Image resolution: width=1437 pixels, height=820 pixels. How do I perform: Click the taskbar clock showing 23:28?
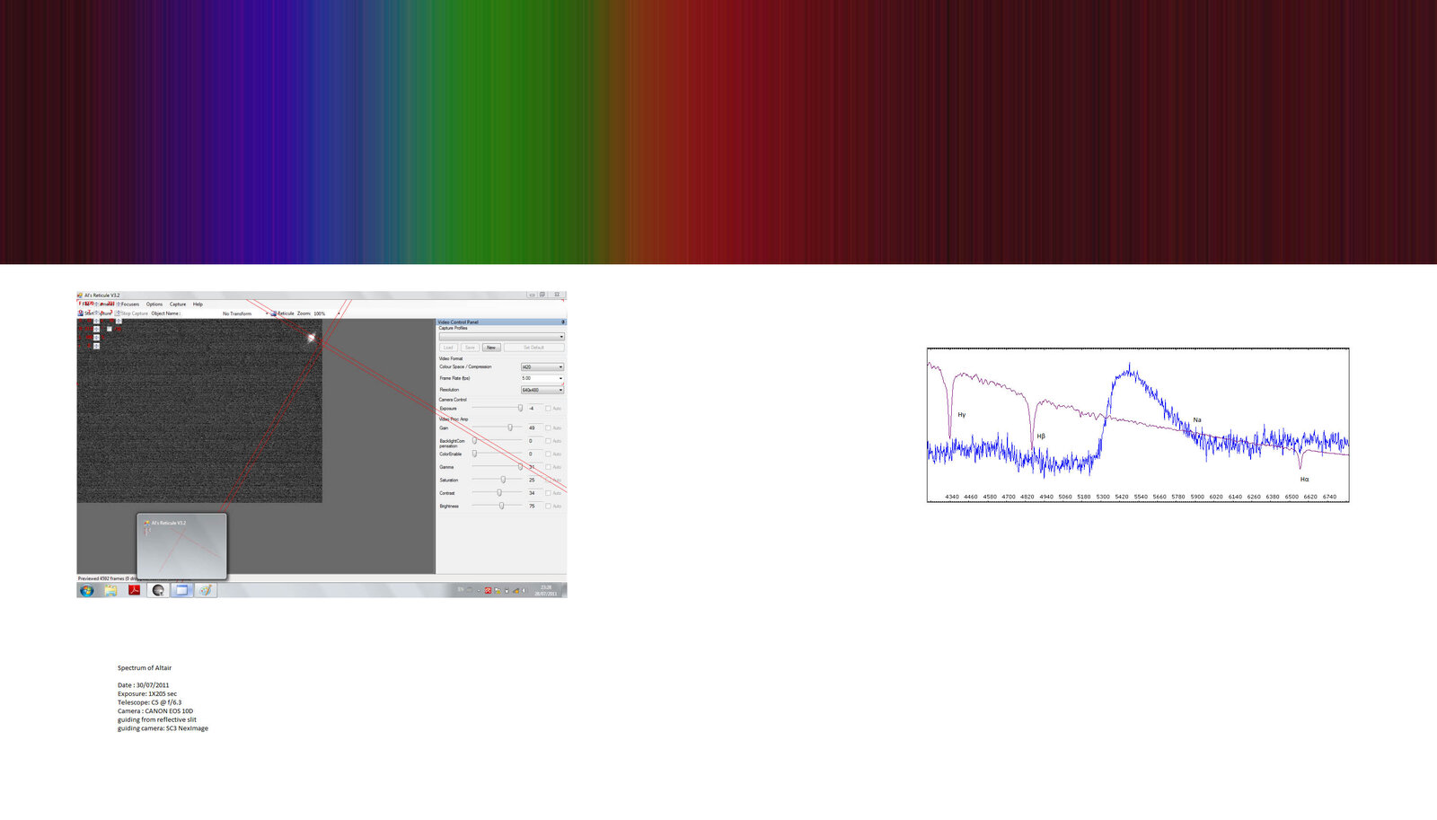(546, 587)
